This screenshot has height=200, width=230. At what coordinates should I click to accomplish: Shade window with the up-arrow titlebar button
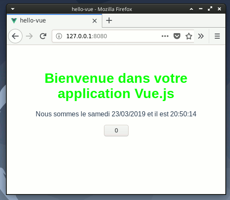[191, 9]
